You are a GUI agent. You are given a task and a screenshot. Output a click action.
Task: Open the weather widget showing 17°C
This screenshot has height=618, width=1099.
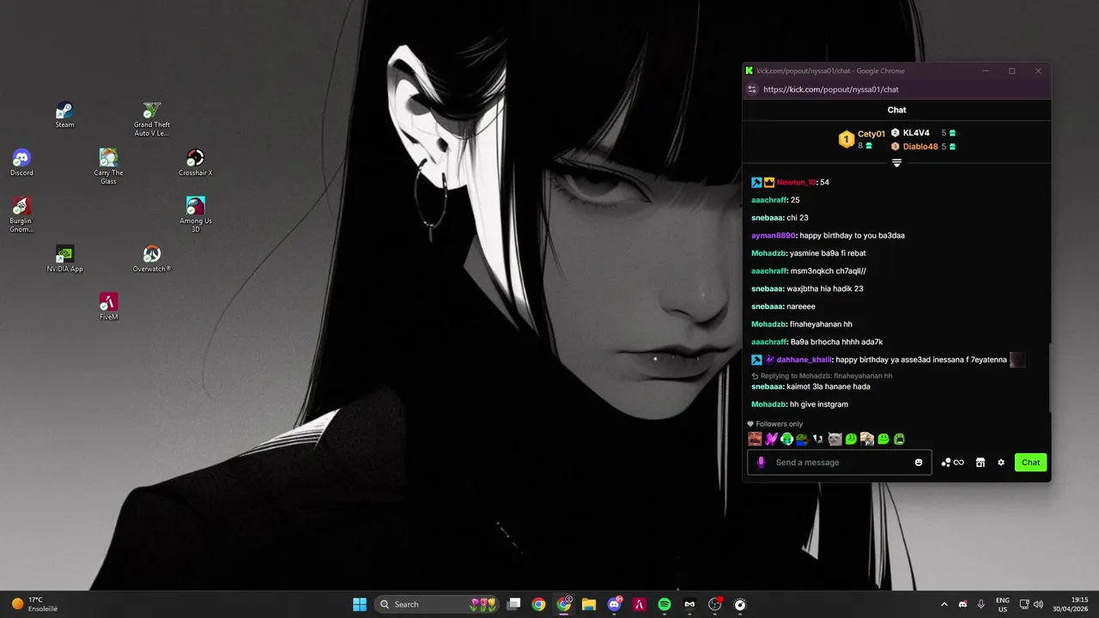pos(35,604)
